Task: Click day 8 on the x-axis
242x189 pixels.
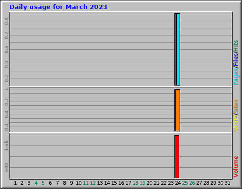Action: click(x=64, y=183)
